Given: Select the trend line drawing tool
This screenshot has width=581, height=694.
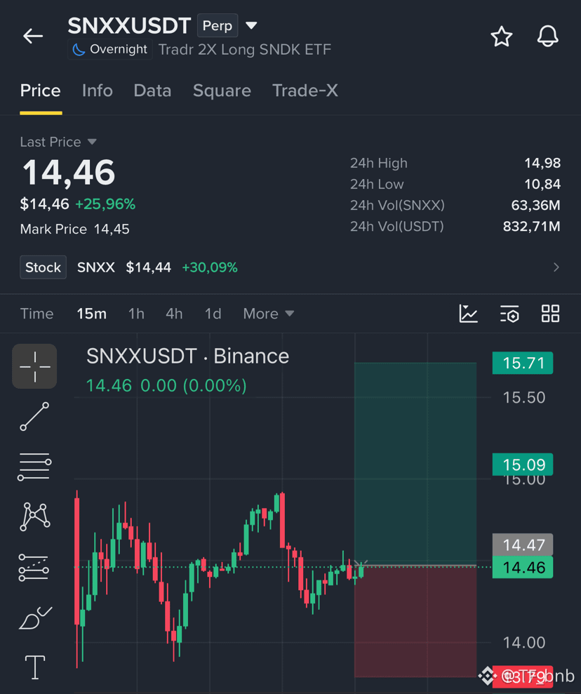Looking at the screenshot, I should (x=34, y=417).
